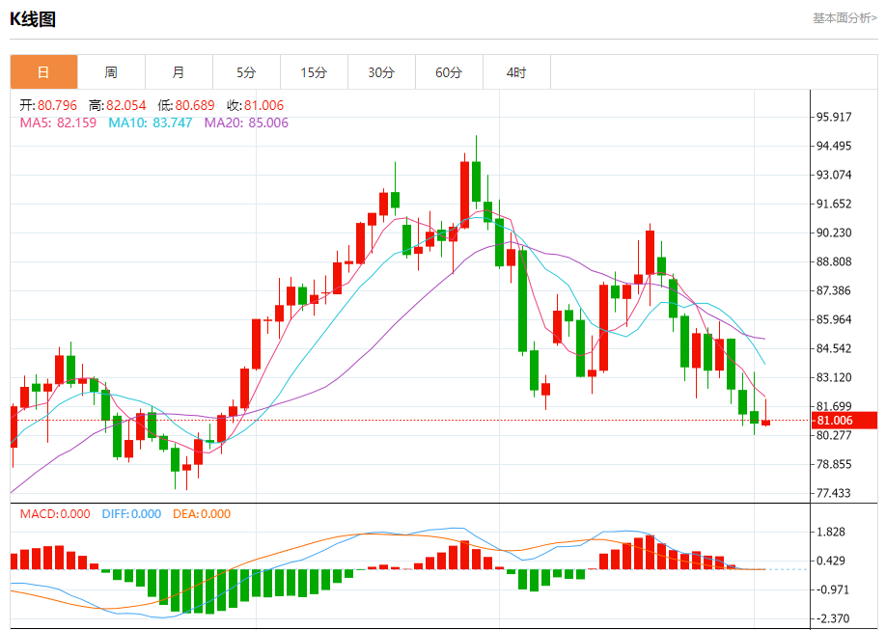Switch to the 月 monthly tab
Viewport: 886px width, 630px height.
179,72
